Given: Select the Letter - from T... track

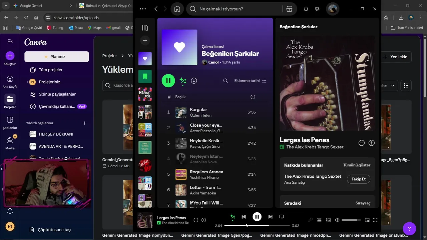Looking at the screenshot, I should click(215, 190).
